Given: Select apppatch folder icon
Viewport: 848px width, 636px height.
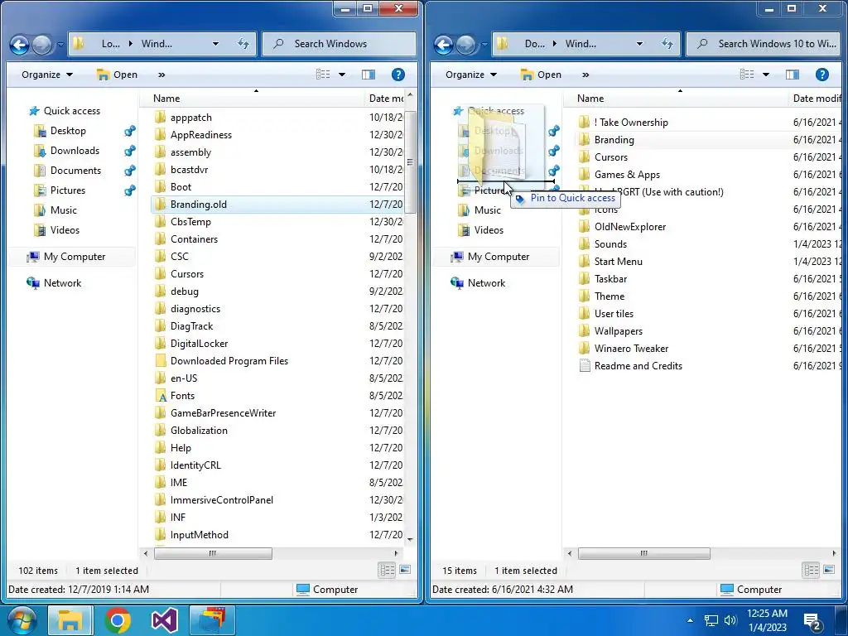Looking at the screenshot, I should pyautogui.click(x=160, y=118).
